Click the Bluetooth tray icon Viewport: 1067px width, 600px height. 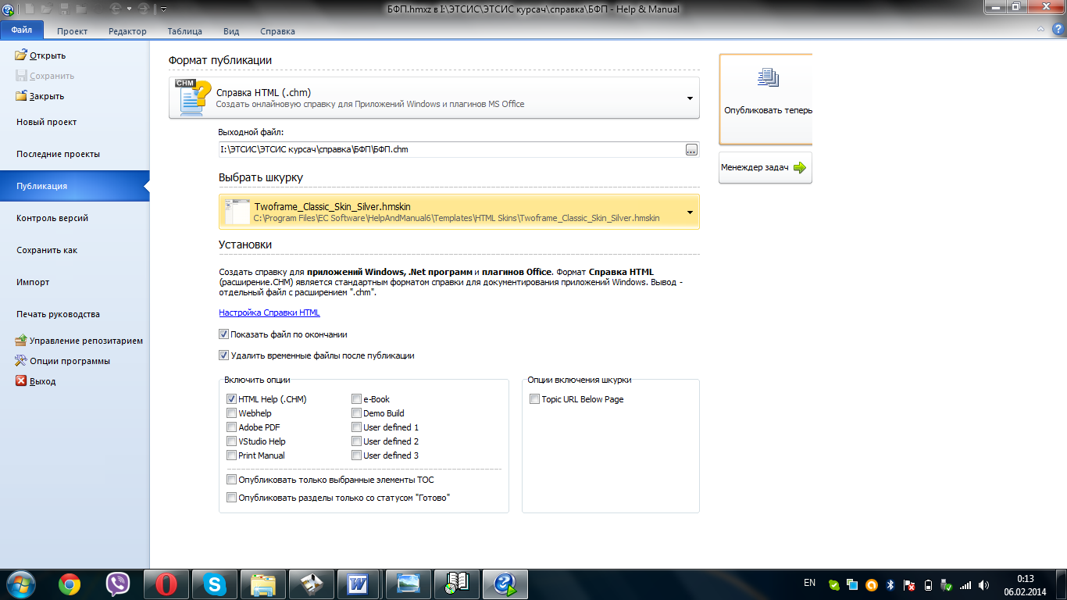click(890, 584)
